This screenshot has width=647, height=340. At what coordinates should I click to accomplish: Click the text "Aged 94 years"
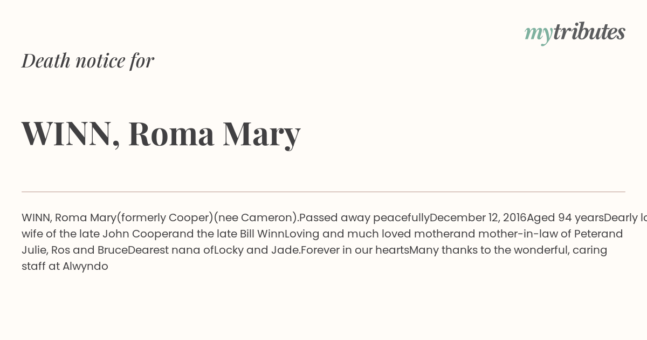coord(565,218)
